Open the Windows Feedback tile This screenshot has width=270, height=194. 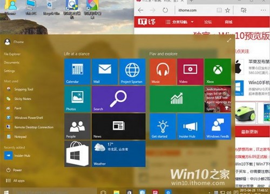tap(218, 127)
